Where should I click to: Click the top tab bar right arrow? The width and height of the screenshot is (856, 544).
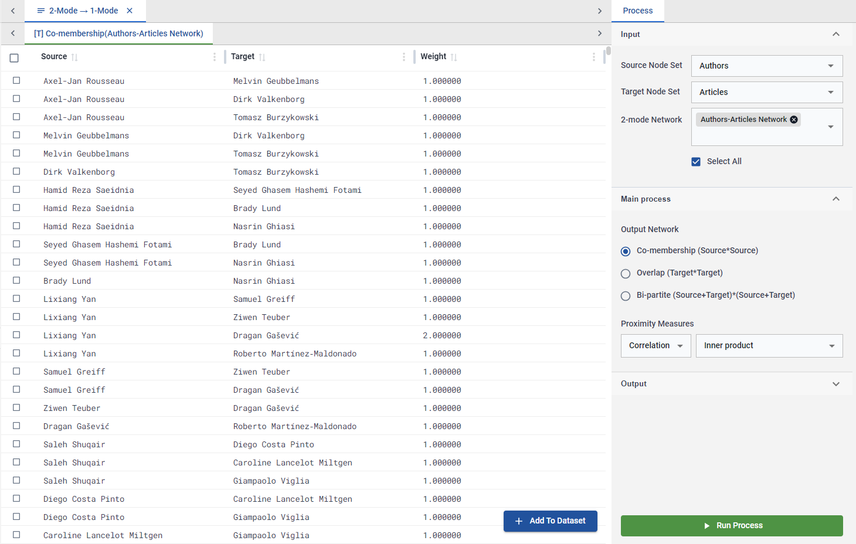click(599, 11)
